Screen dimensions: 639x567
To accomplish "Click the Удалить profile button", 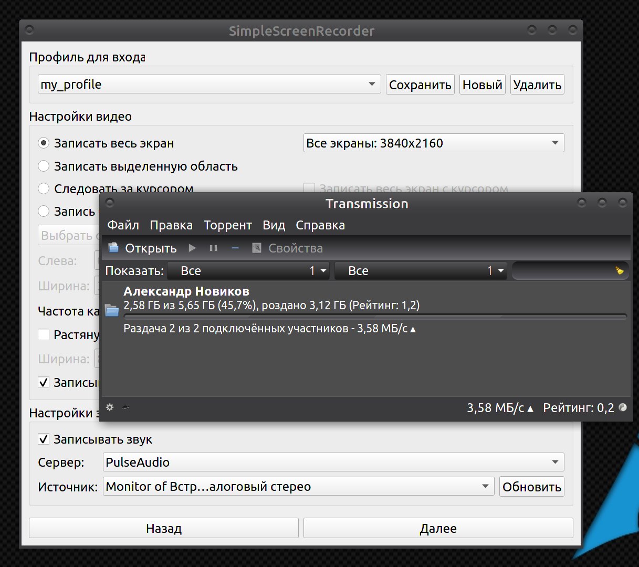I will tap(537, 85).
